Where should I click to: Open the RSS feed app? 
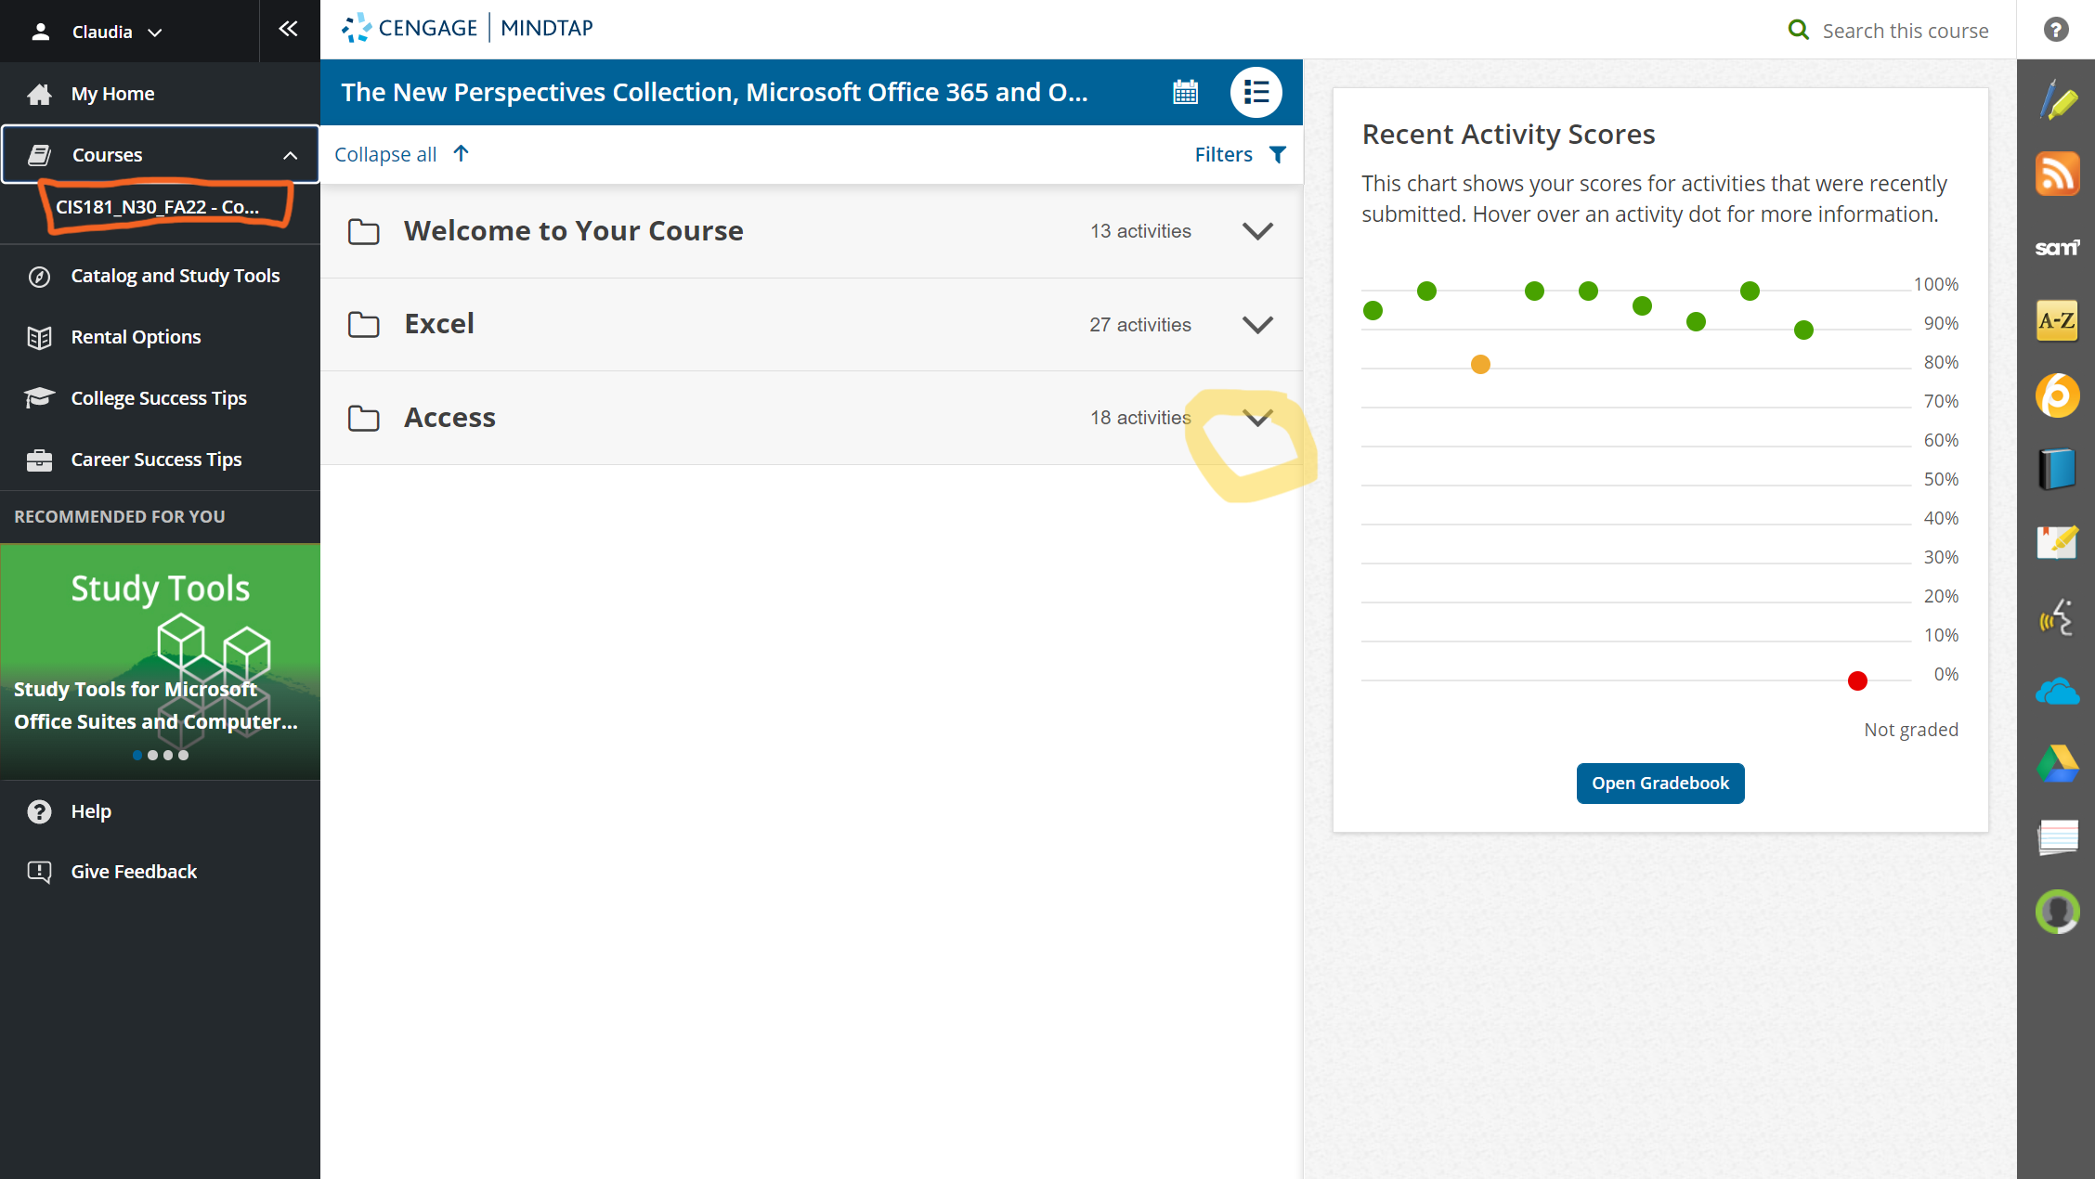click(x=2057, y=174)
